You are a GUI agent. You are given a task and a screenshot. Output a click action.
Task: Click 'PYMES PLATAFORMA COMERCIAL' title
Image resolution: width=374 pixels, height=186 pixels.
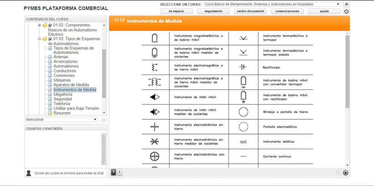66,8
